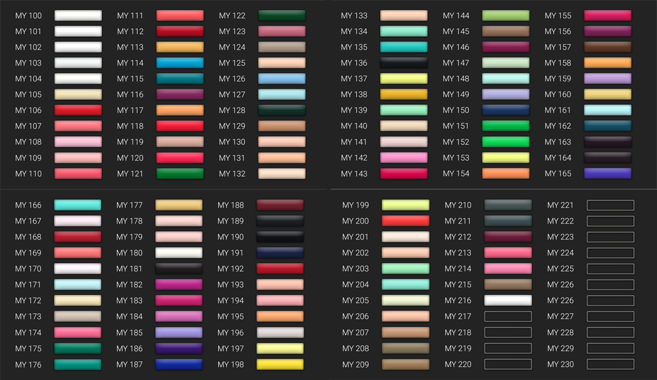This screenshot has height=380, width=657.
Task: Pick the mustard MY 138 swatch
Action: 404,94
